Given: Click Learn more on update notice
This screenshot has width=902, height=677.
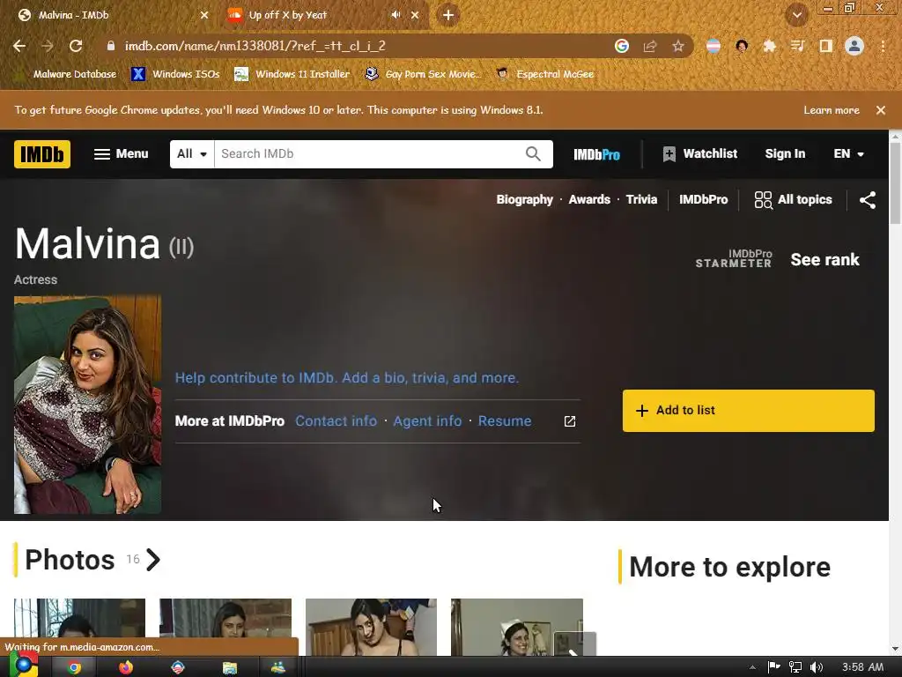Looking at the screenshot, I should coord(832,110).
